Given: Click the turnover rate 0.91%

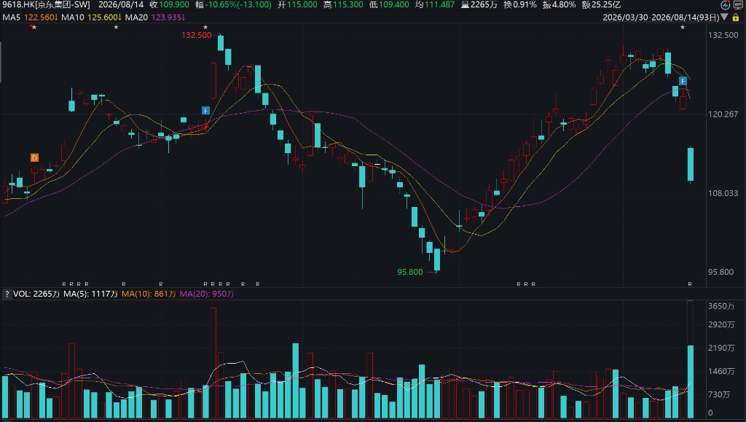Looking at the screenshot, I should 525,5.
